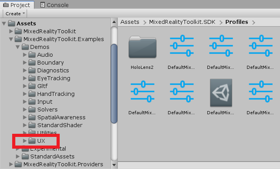Viewport: 280px width, 169px height.
Task: Expand the Solvers folder arrow
Action: [x=25, y=110]
